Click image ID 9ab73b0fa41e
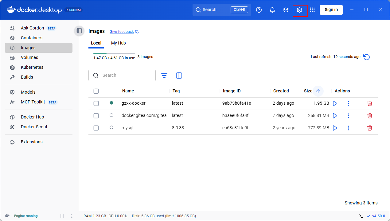Image resolution: width=390 pixels, height=221 pixels. click(x=237, y=103)
